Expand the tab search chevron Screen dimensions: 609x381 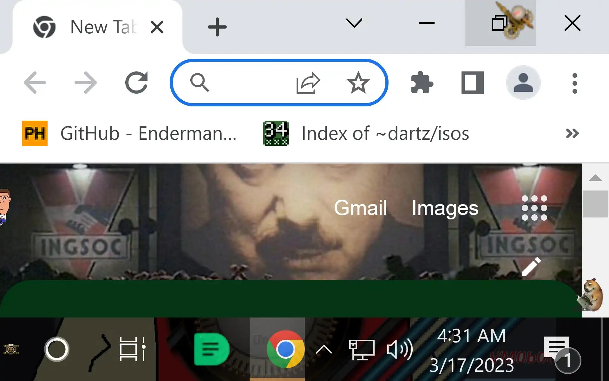click(x=354, y=23)
